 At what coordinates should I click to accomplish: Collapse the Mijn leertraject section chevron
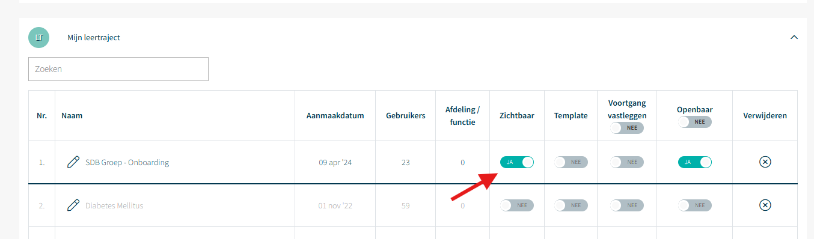(794, 37)
